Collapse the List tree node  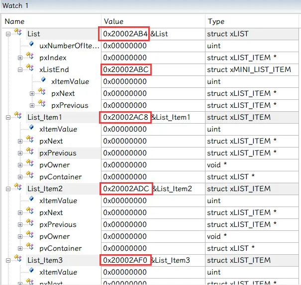pos(8,34)
